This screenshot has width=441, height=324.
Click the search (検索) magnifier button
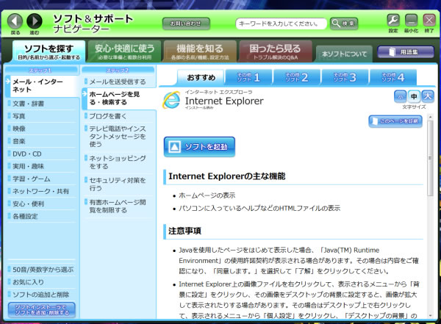pyautogui.click(x=344, y=24)
